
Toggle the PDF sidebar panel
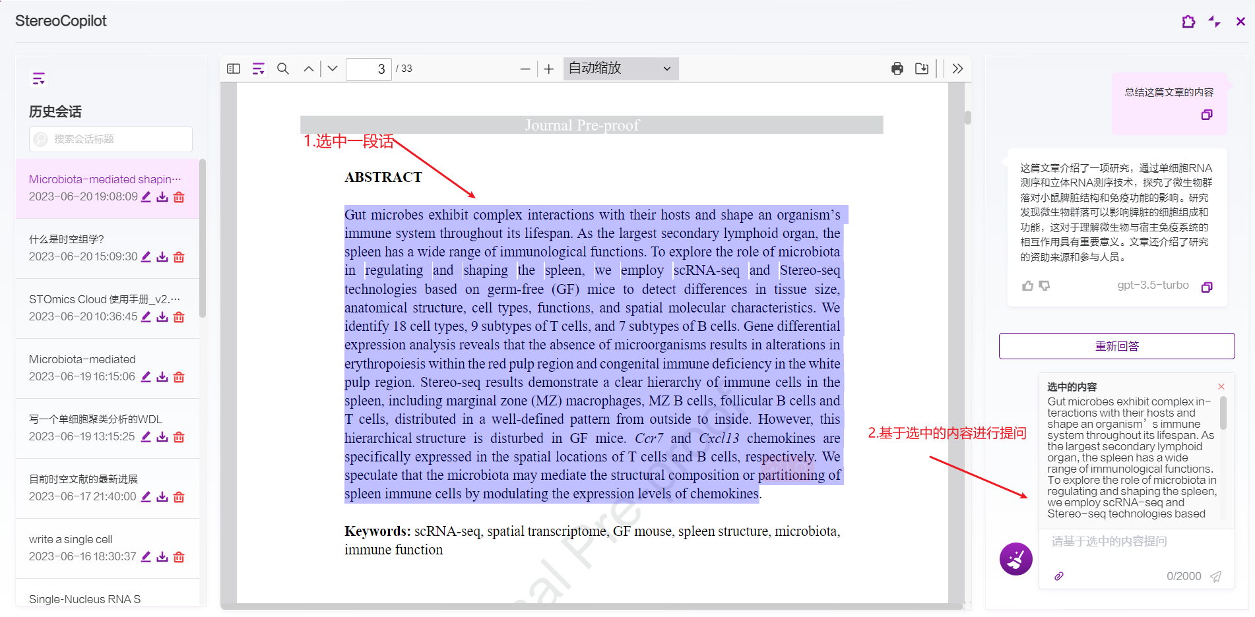(234, 69)
